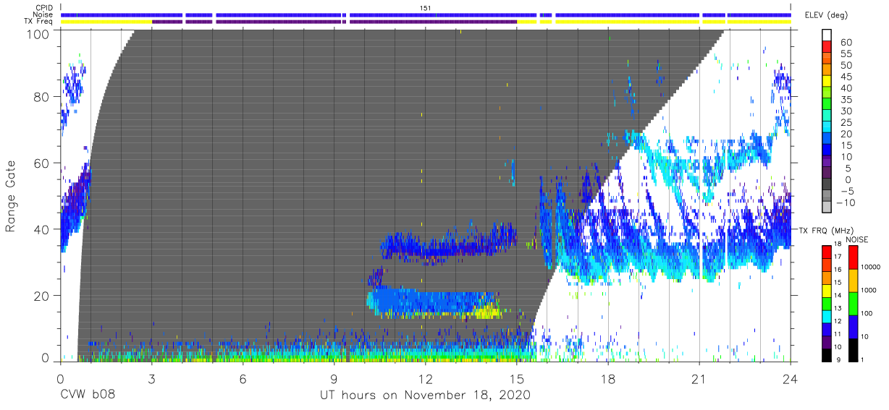Click the 'CVW b08' radar beam label
The width and height of the screenshot is (889, 410).
[x=88, y=396]
